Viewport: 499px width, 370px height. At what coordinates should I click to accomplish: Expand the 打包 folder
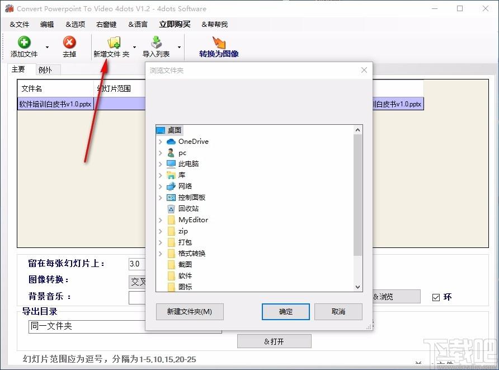click(161, 242)
